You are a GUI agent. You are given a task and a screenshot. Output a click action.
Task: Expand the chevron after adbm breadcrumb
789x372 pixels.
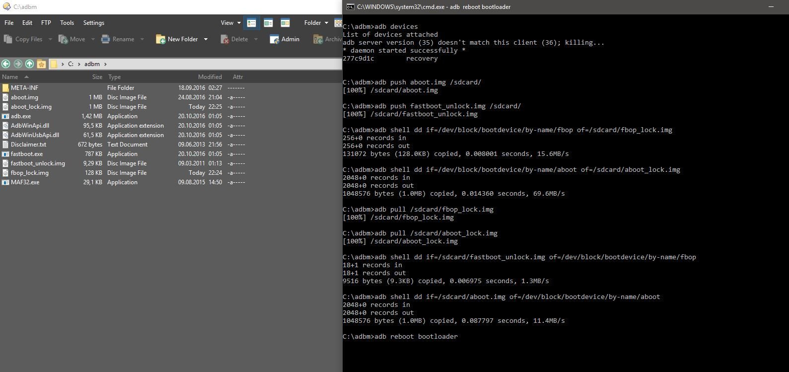pos(105,64)
